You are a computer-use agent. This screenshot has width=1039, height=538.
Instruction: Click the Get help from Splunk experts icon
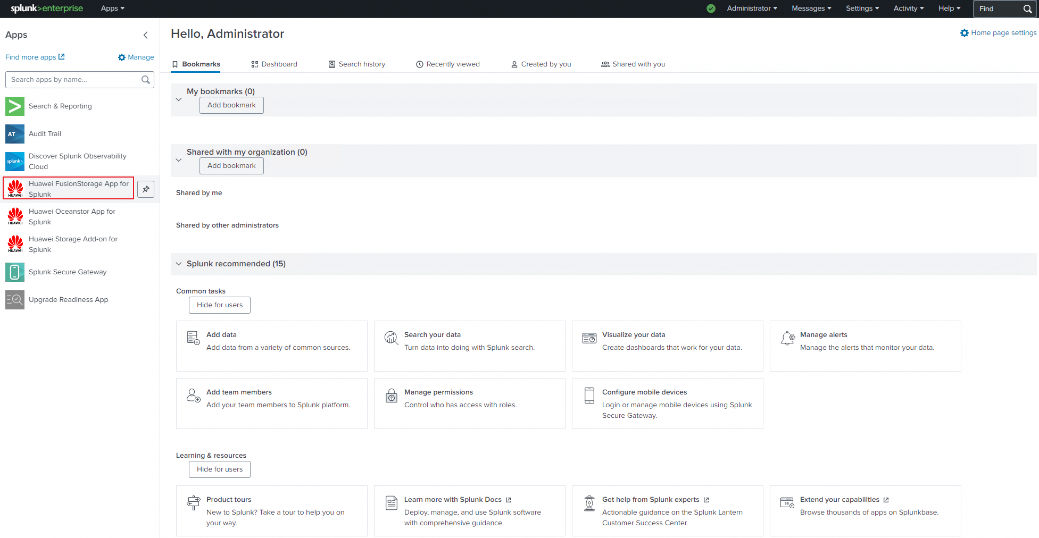[589, 503]
